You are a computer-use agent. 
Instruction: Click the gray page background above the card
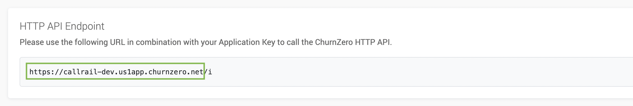pos(317,4)
